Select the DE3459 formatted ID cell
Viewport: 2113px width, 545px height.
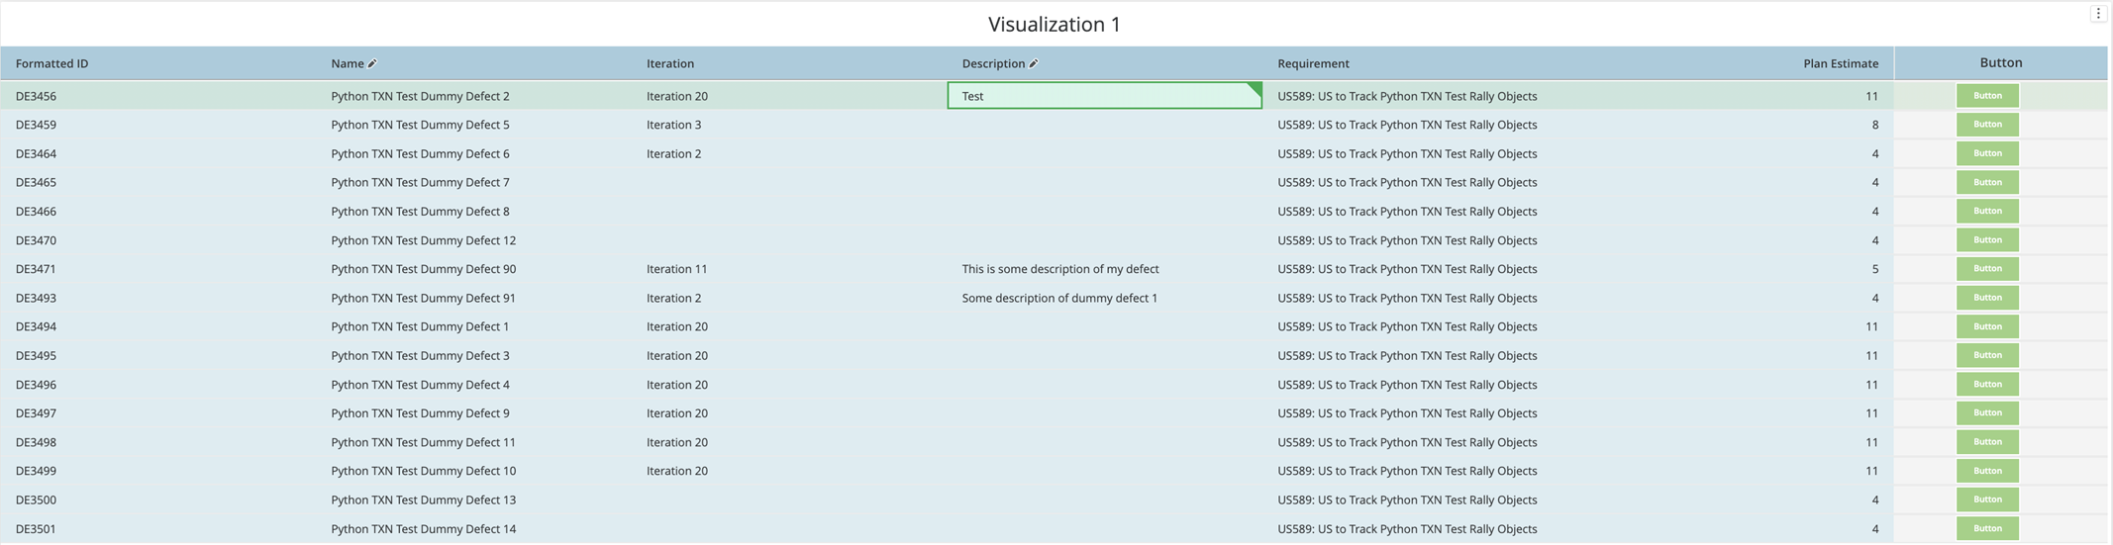tap(36, 126)
